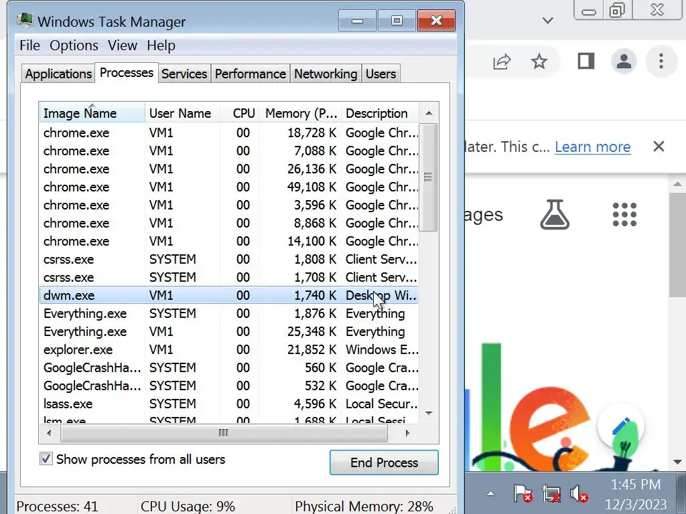Sort by the User Name column header
This screenshot has width=686, height=514.
(182, 113)
